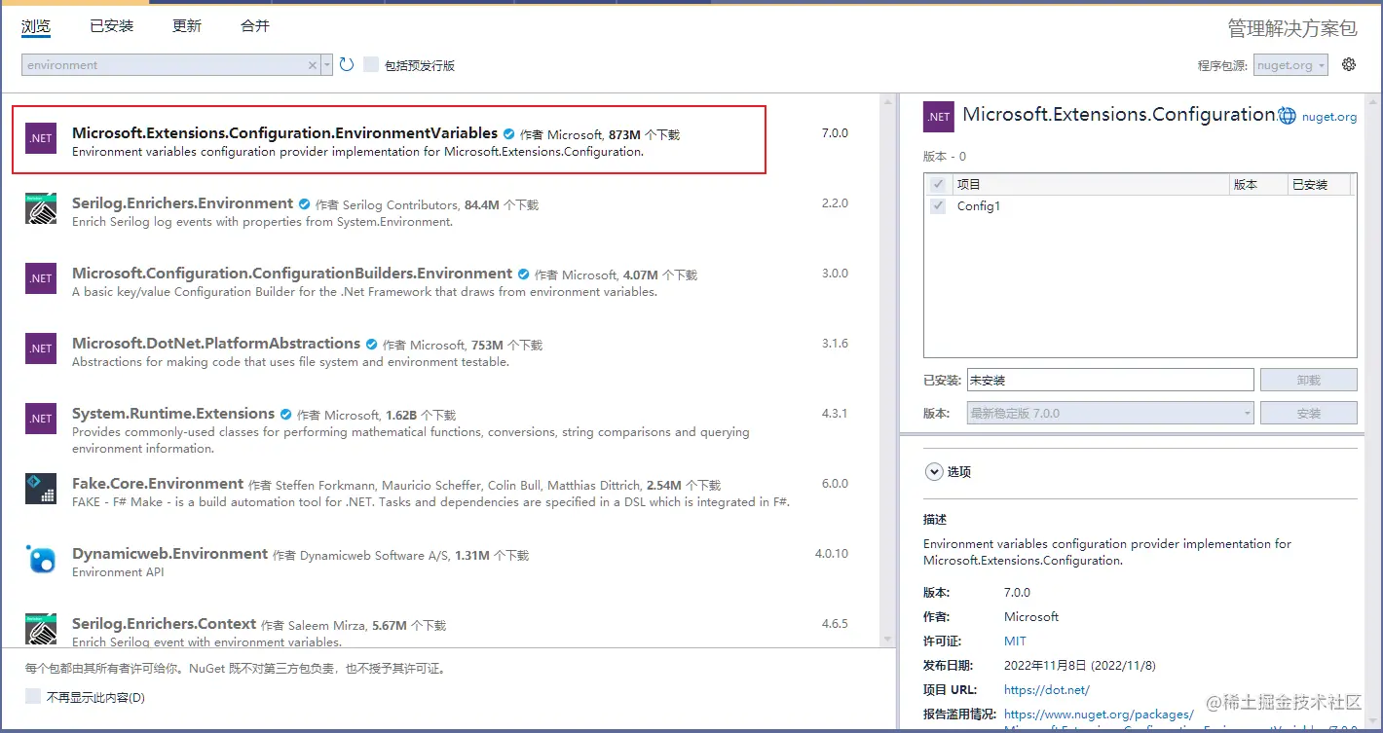Switch to the Browse tab

36,26
